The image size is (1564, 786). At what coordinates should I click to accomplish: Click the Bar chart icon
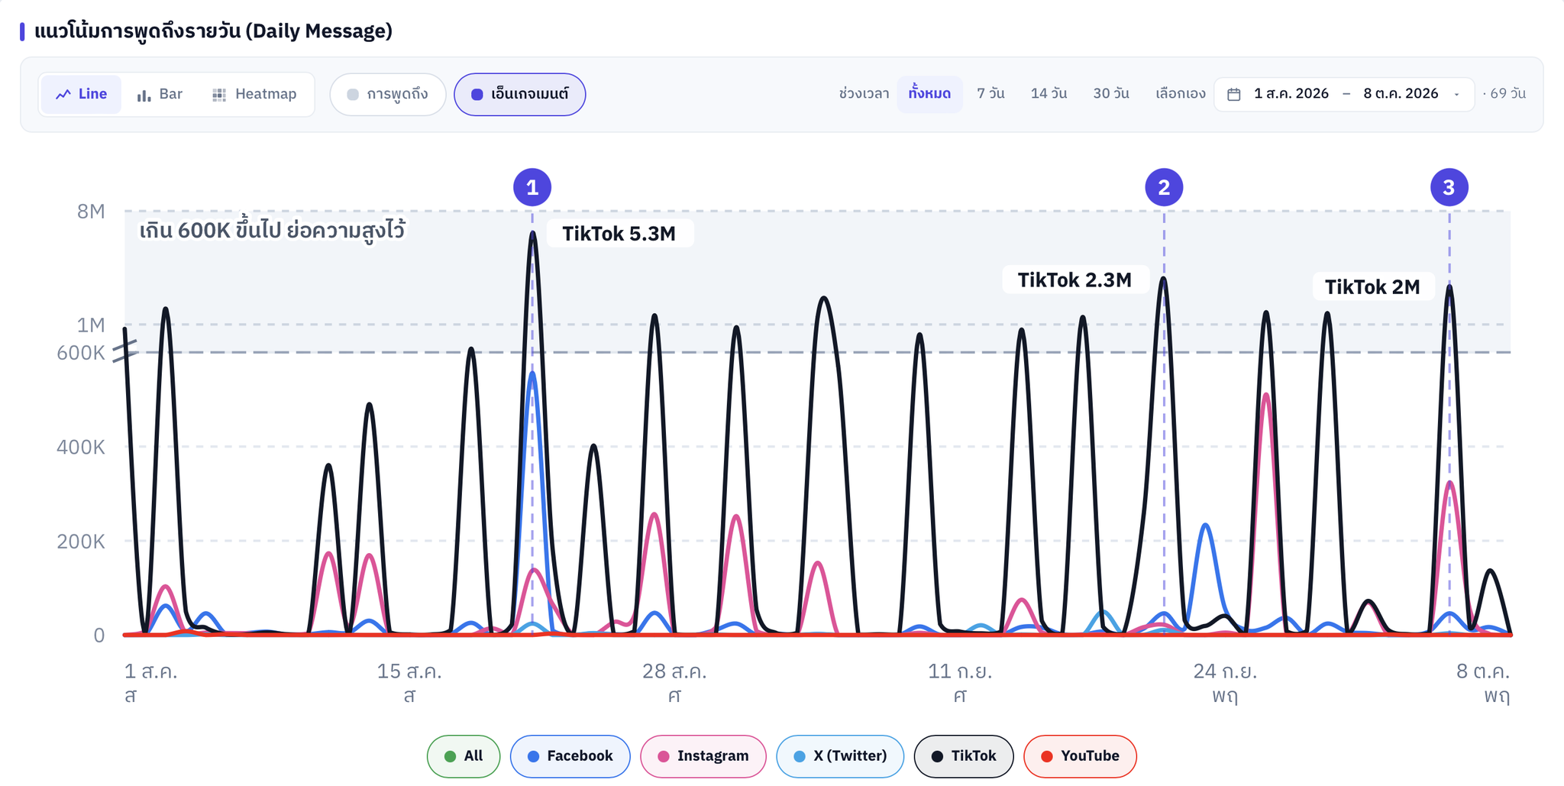144,95
